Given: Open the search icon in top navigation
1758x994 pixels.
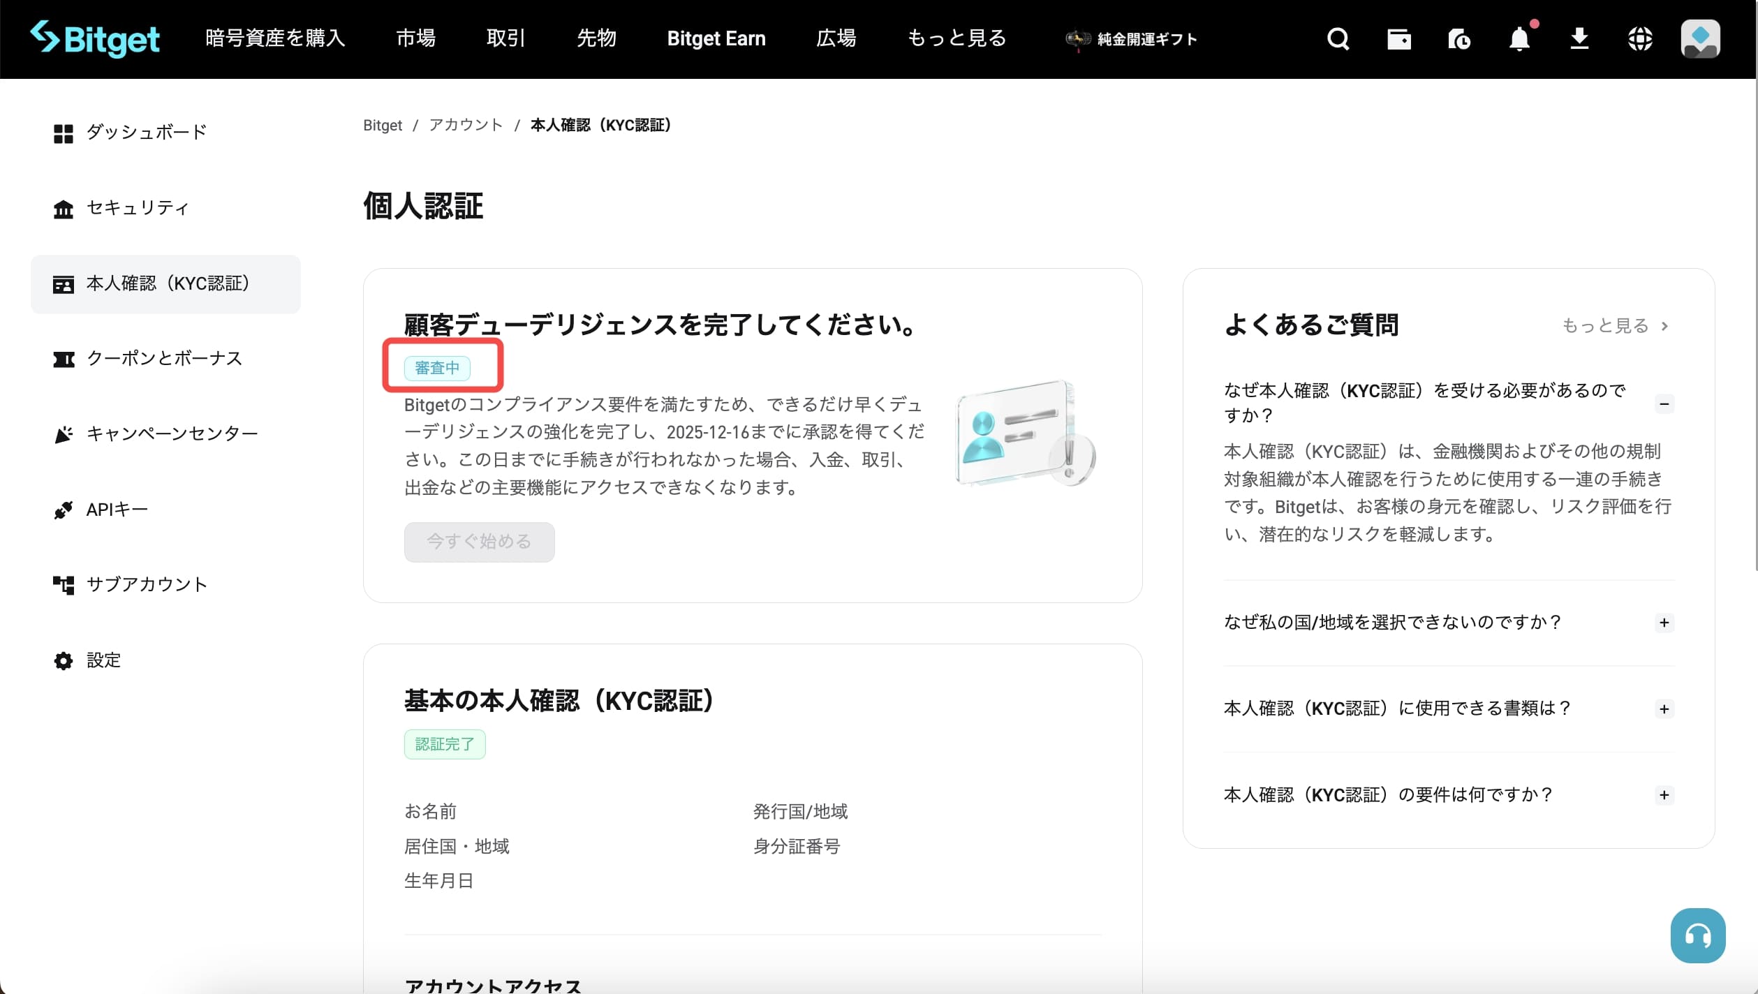Looking at the screenshot, I should [x=1338, y=38].
